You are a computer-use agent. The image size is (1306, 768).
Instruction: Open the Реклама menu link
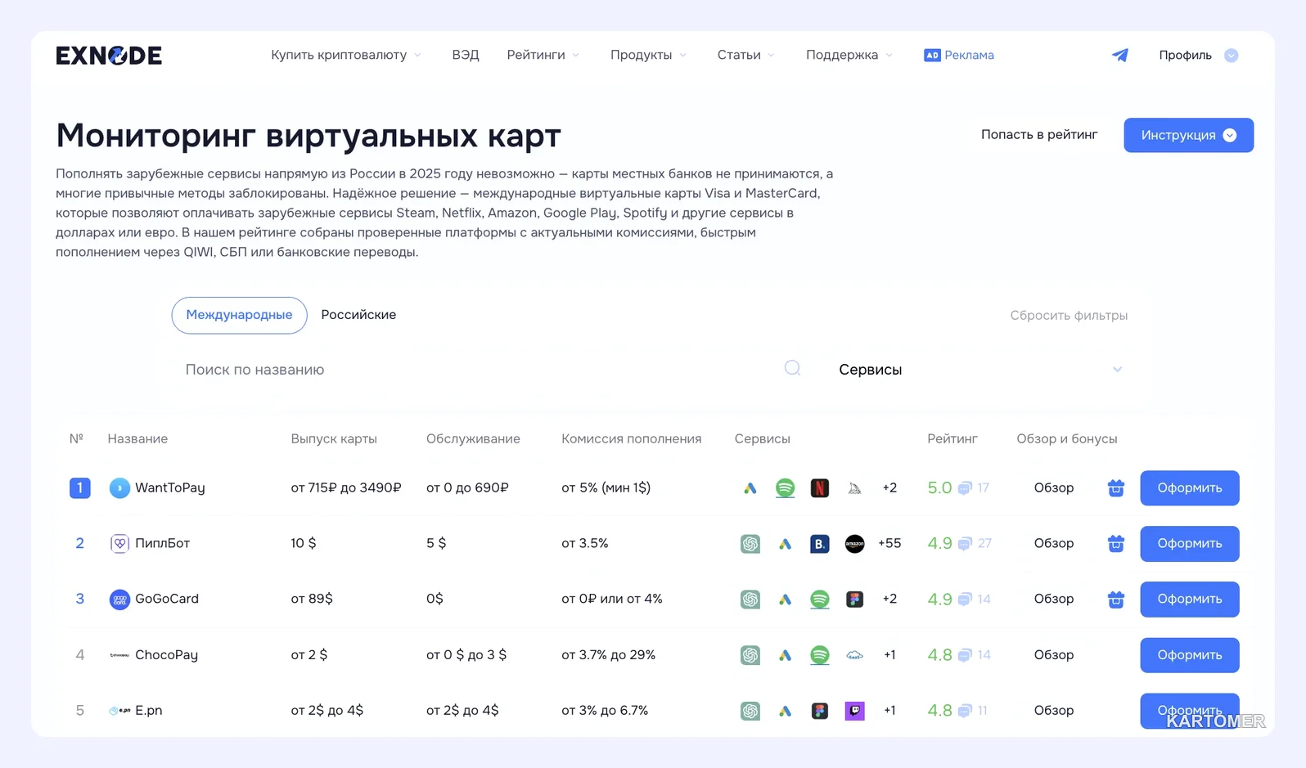pyautogui.click(x=959, y=55)
